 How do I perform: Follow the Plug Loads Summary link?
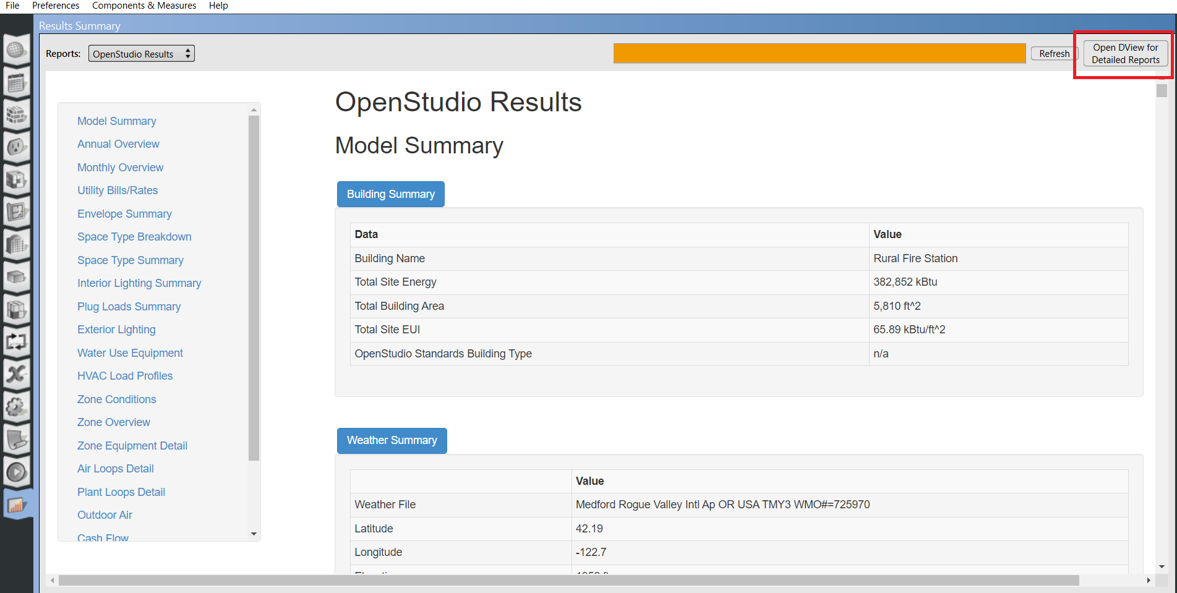point(129,307)
